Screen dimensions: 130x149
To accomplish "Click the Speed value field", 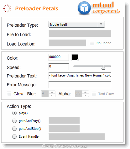I will point(59,67).
